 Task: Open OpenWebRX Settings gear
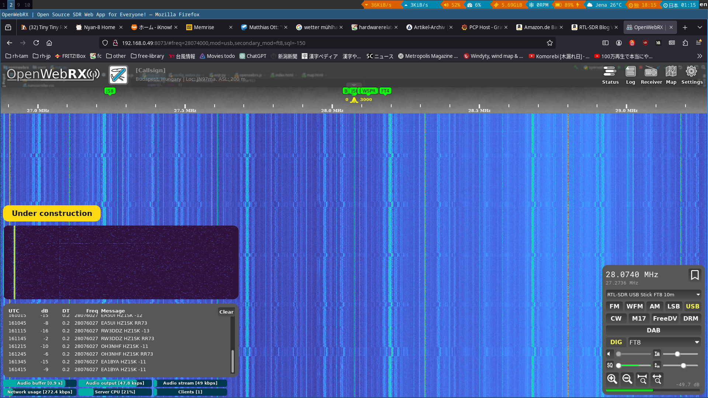pos(692,75)
